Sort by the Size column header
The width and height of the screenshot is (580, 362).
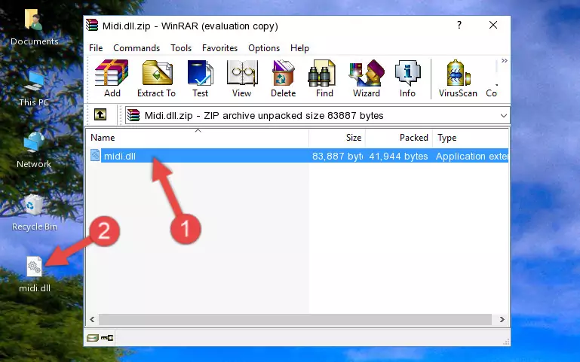tap(337, 138)
